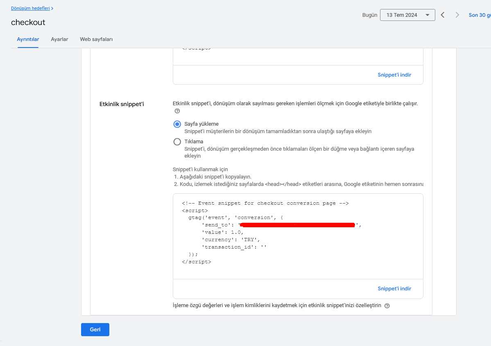Go to previous date range arrow
491x346 pixels.
click(442, 15)
